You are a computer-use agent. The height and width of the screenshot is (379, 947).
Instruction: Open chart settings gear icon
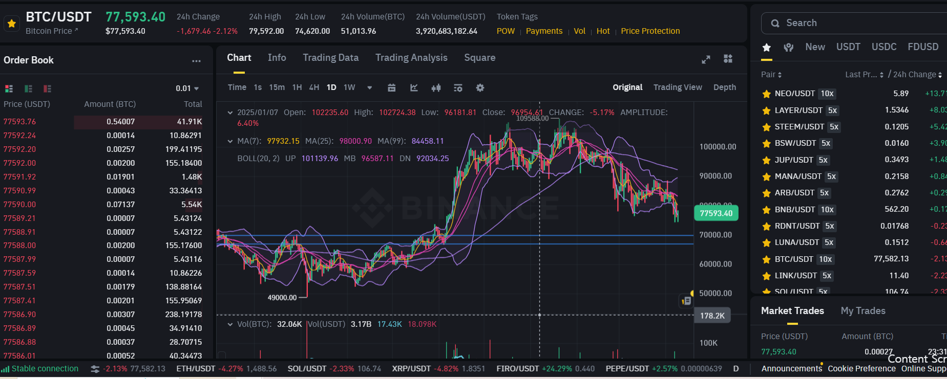click(x=480, y=88)
